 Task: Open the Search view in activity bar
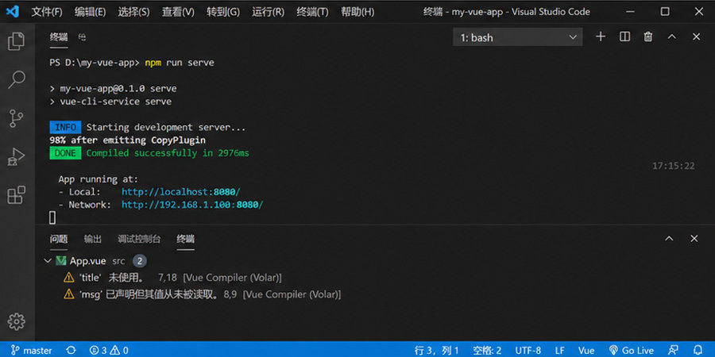coord(17,79)
